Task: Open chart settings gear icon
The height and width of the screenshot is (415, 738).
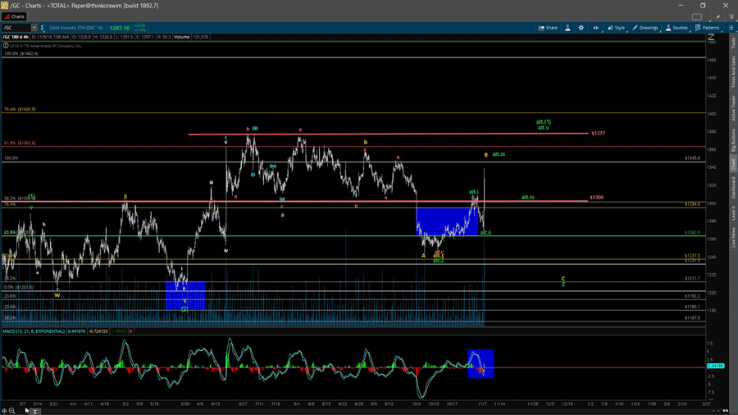Action: (581, 28)
